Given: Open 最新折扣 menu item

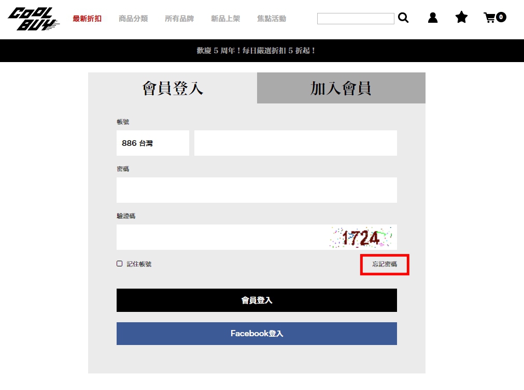Looking at the screenshot, I should coord(87,19).
